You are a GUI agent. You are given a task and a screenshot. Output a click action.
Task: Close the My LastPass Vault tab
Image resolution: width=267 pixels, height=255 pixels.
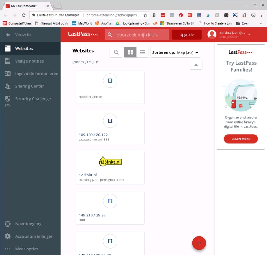pyautogui.click(x=48, y=6)
